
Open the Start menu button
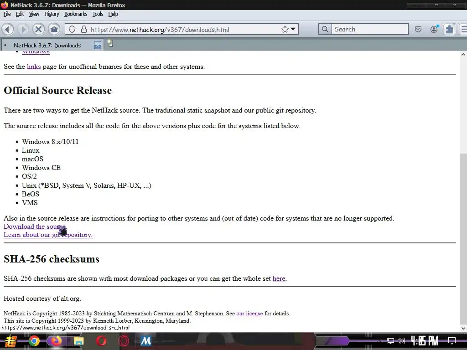10,341
